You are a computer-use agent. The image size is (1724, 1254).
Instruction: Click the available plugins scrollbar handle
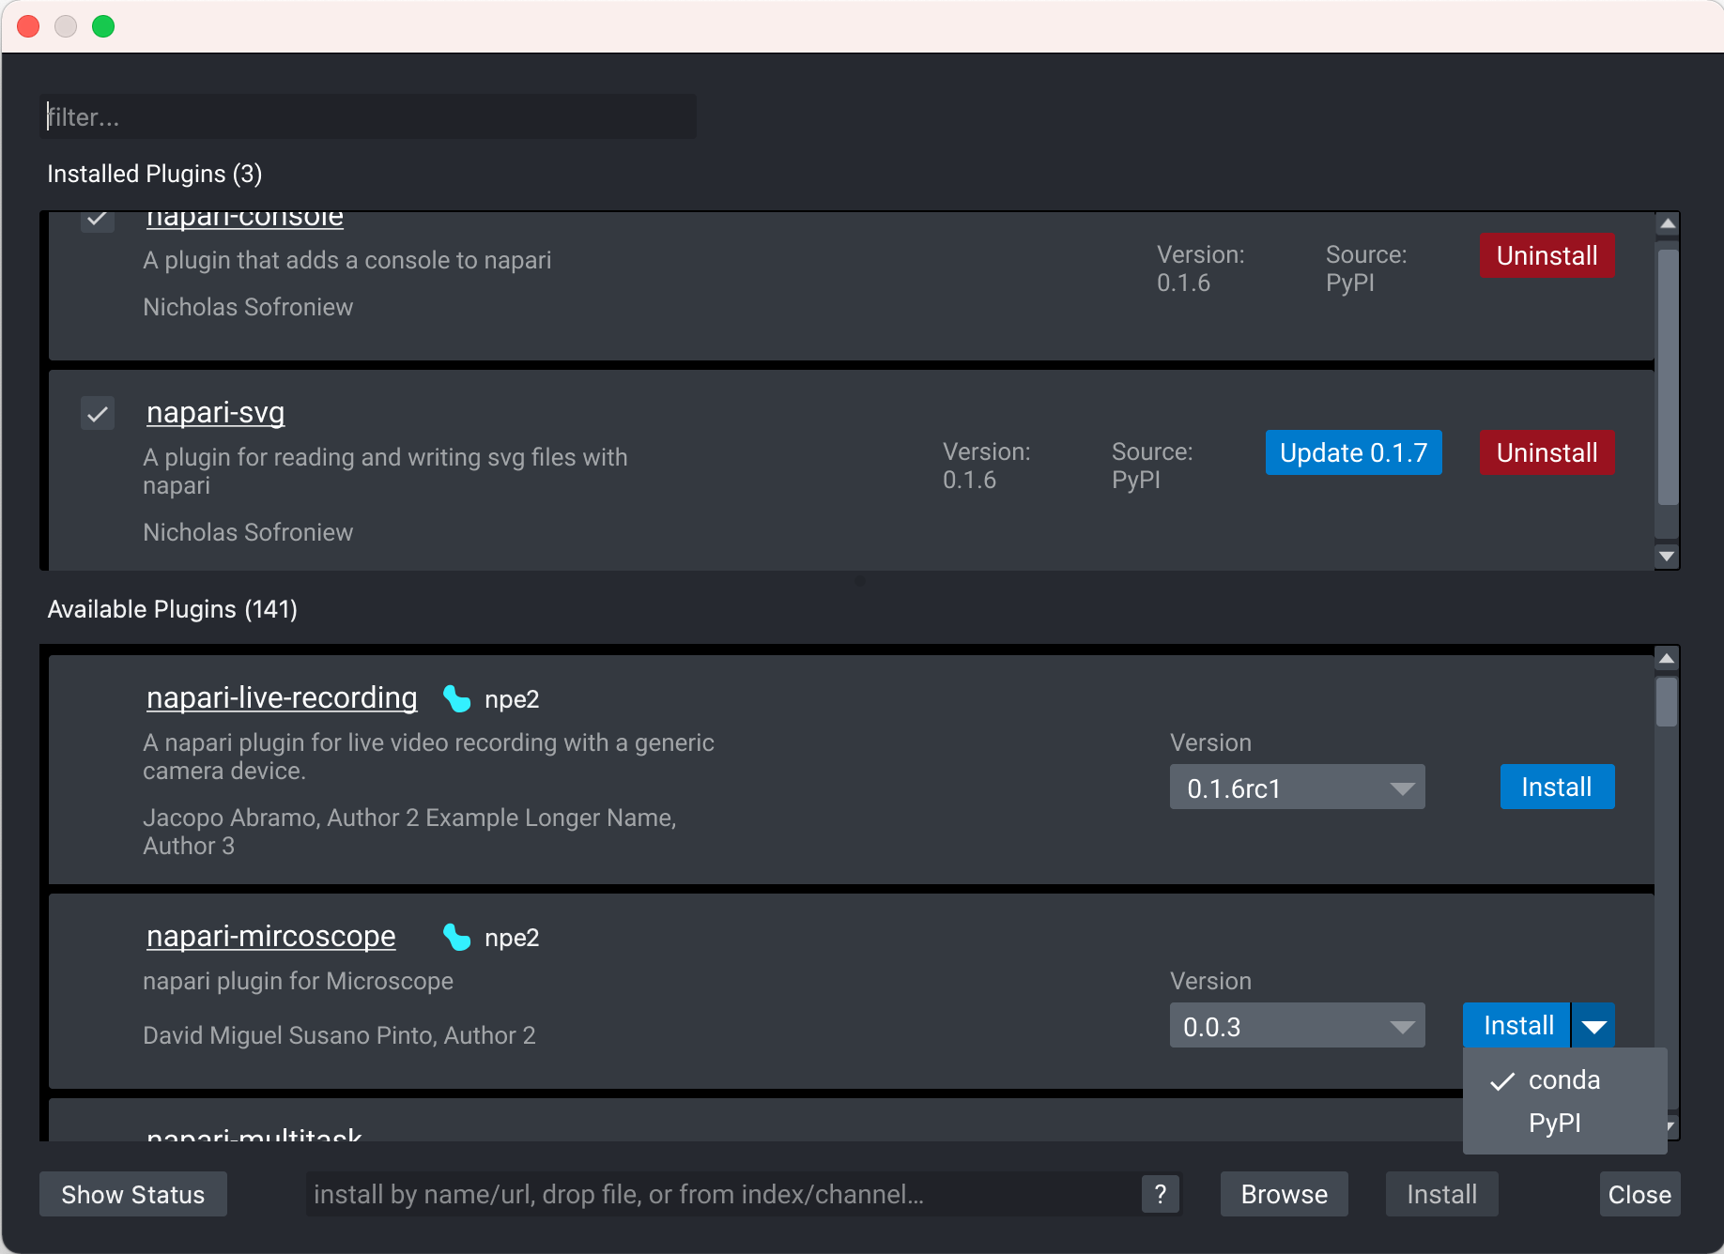coord(1667,701)
